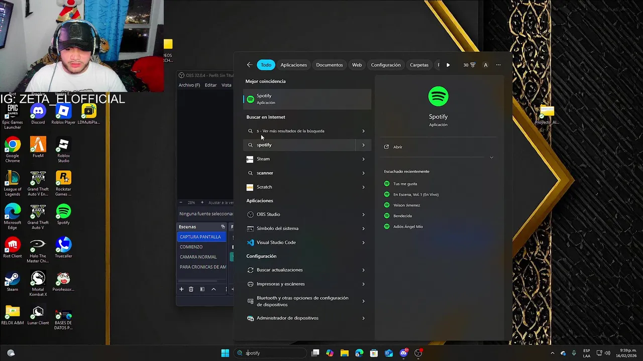
Task: Switch to the Aplicaciones search tab
Action: (x=293, y=65)
